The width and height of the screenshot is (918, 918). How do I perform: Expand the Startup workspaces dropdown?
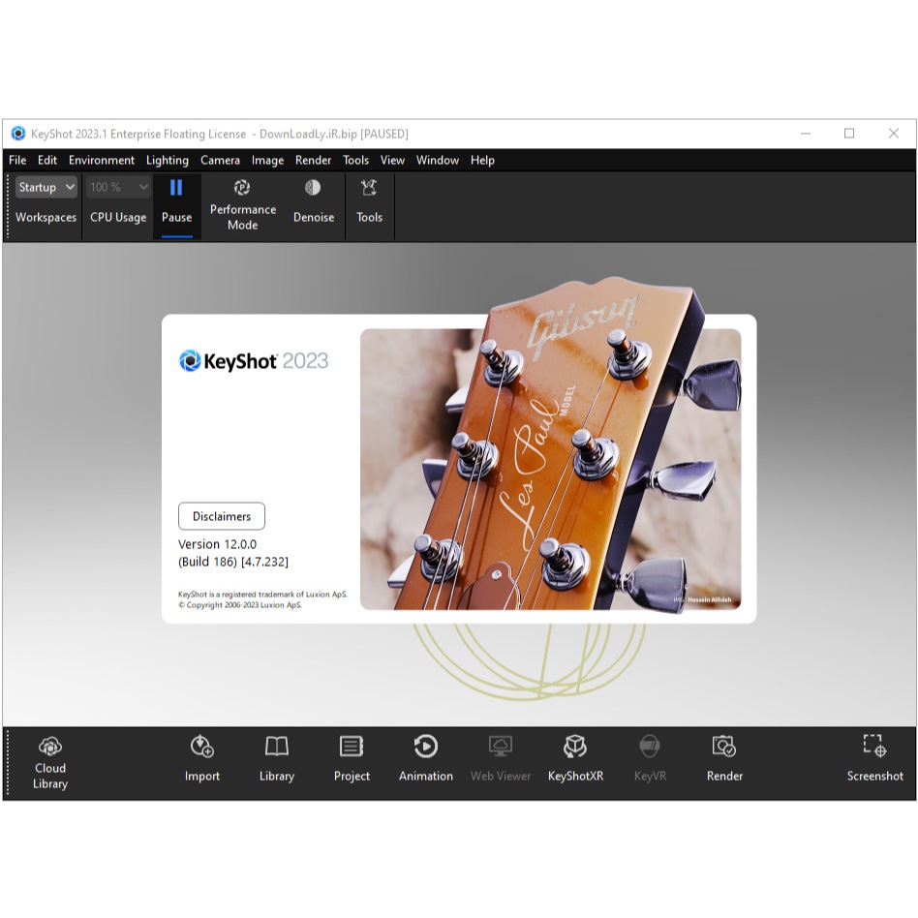pos(46,188)
